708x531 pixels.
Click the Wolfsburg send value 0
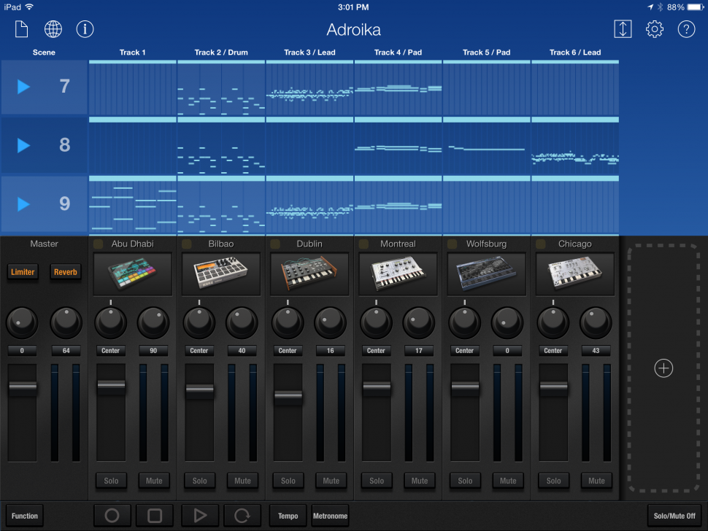point(507,351)
